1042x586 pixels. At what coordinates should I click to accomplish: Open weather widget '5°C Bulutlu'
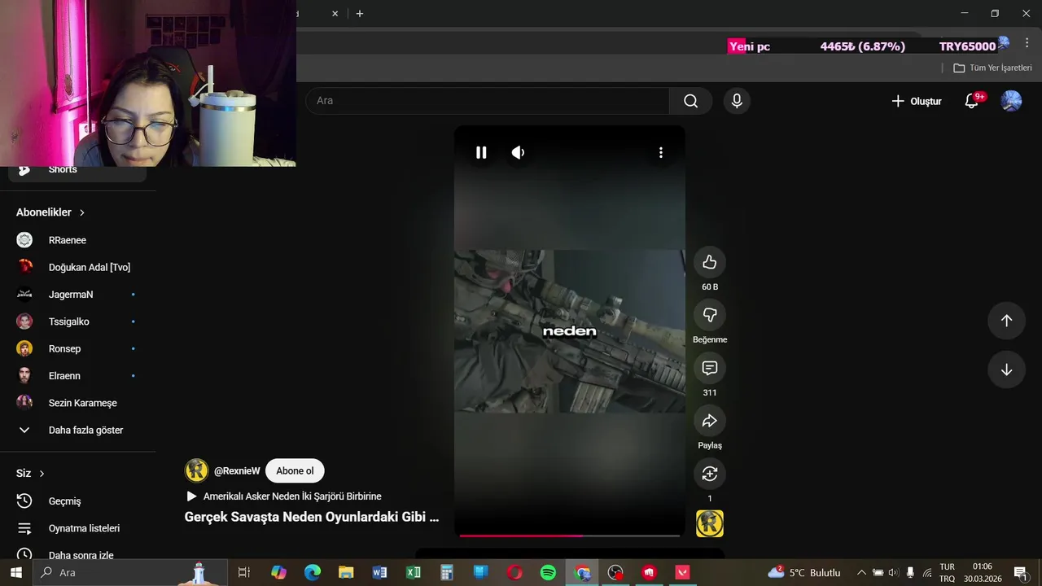click(804, 572)
